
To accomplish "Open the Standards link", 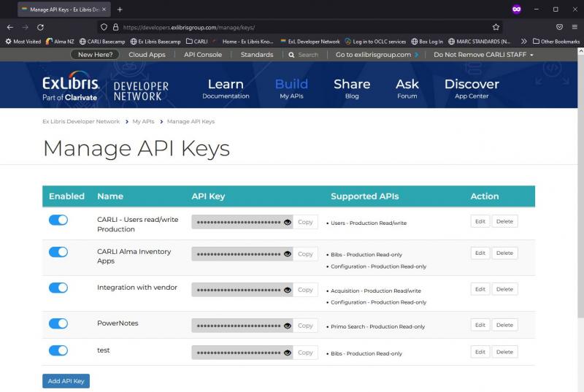I will [257, 55].
